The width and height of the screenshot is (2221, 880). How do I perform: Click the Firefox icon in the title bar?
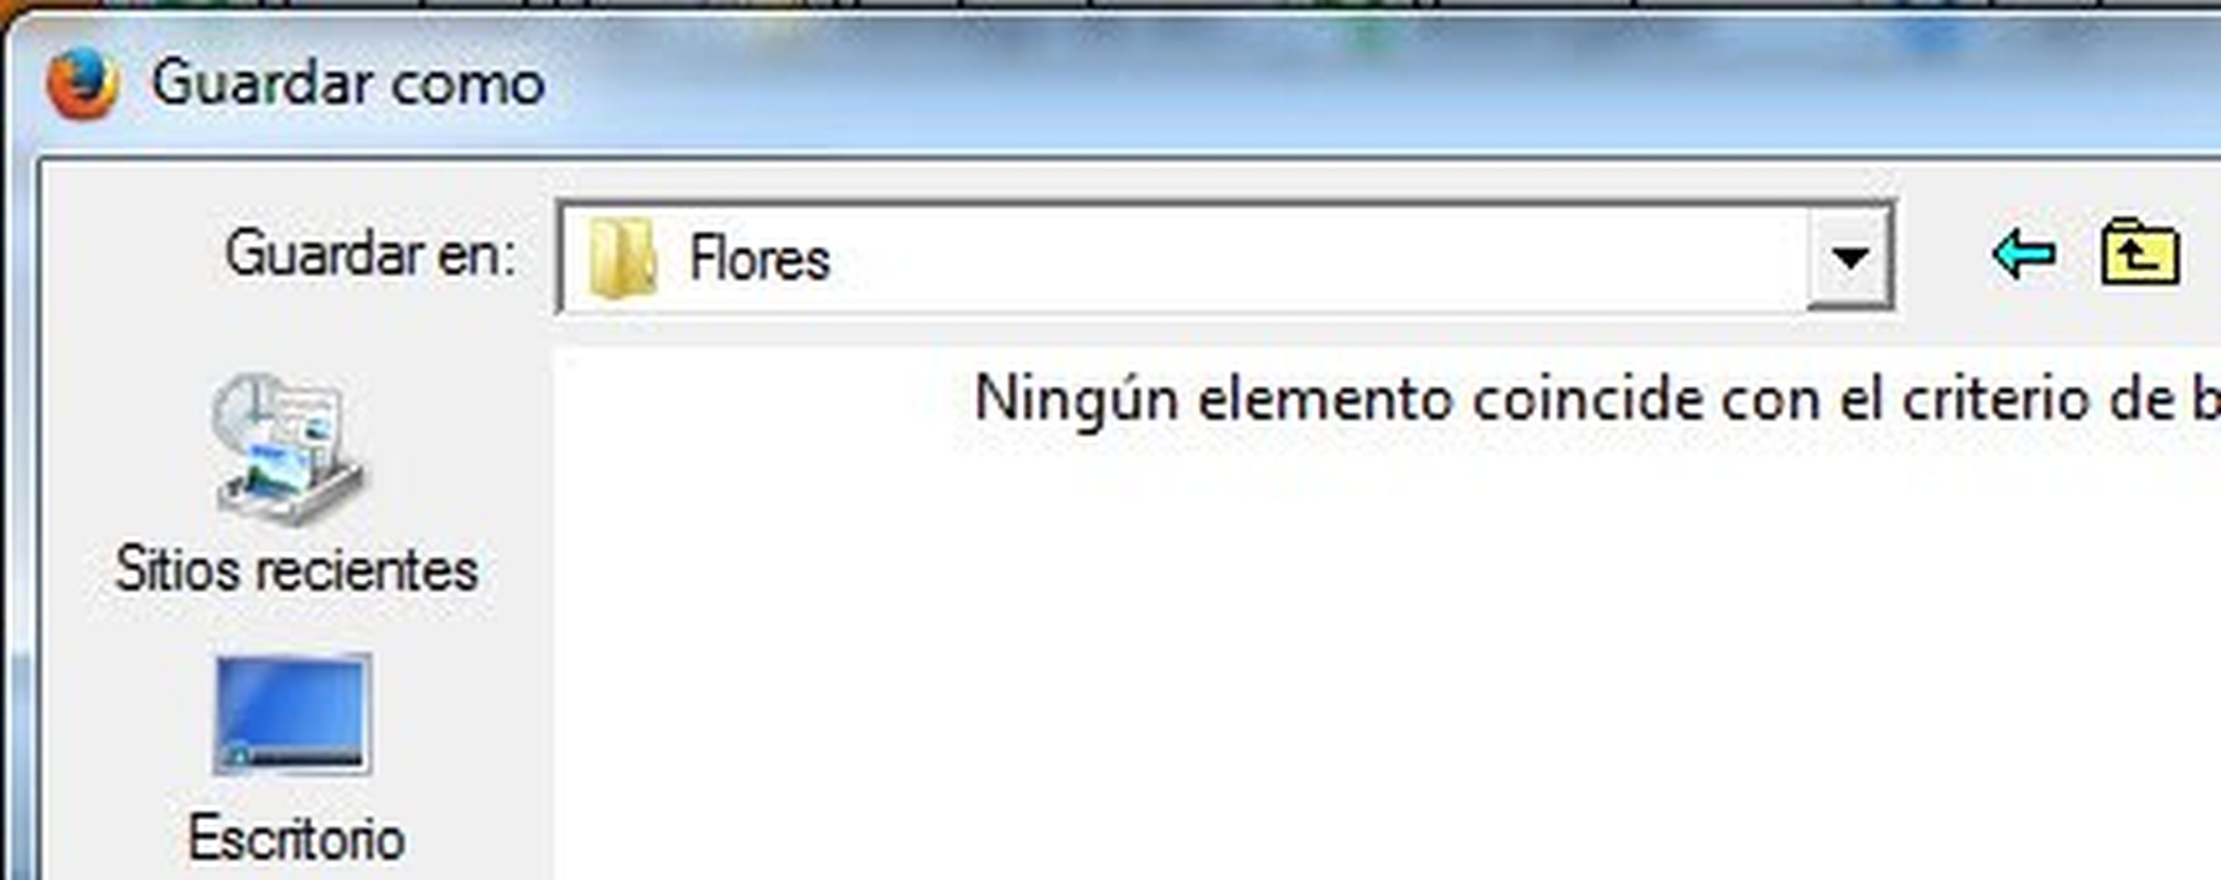tap(83, 84)
